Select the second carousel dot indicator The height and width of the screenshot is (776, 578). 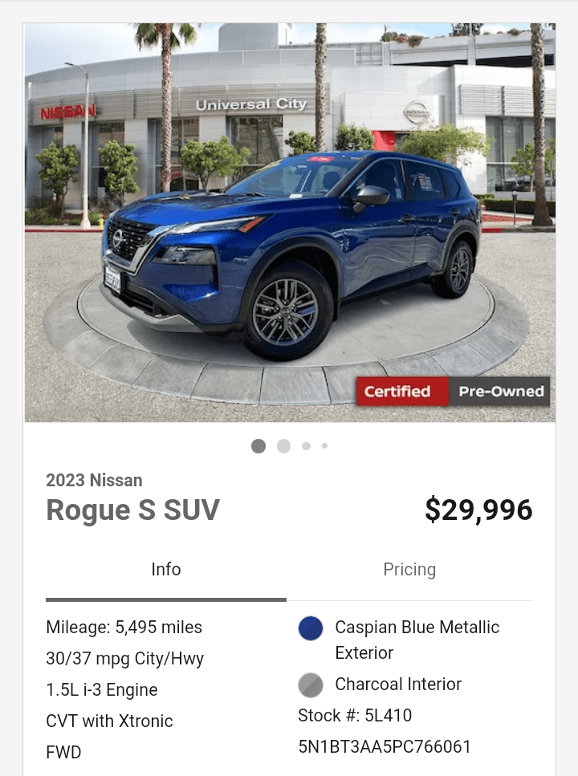tap(284, 446)
